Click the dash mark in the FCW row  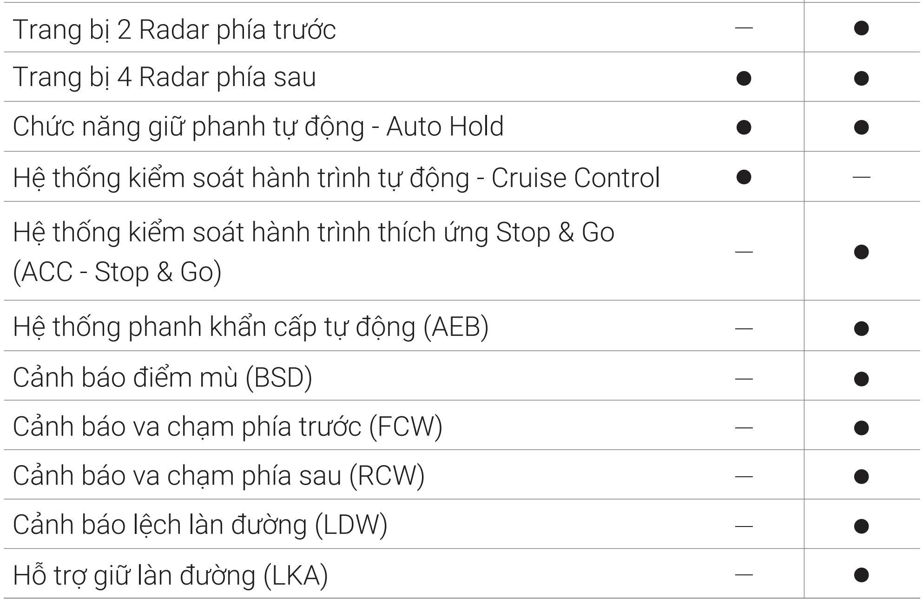coord(744,427)
